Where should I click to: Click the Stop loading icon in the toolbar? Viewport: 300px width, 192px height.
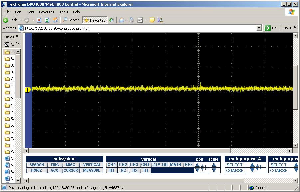(39, 20)
